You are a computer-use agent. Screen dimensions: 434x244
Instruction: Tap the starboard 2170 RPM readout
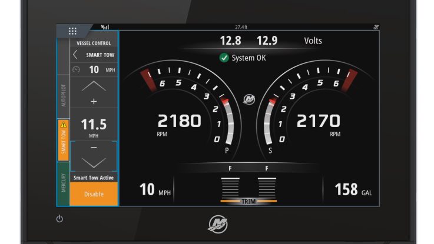318,122
